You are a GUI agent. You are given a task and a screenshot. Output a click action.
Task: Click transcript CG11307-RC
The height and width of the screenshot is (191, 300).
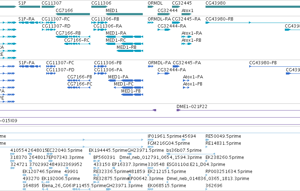[x=49, y=23]
